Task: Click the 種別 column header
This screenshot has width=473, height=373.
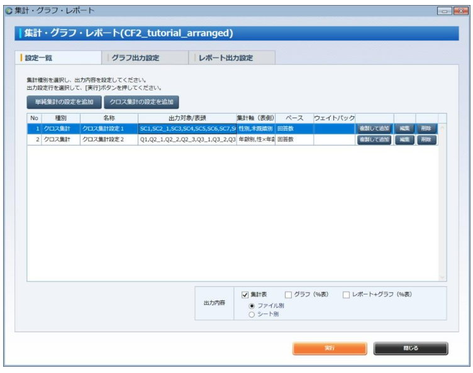Action: pos(60,118)
